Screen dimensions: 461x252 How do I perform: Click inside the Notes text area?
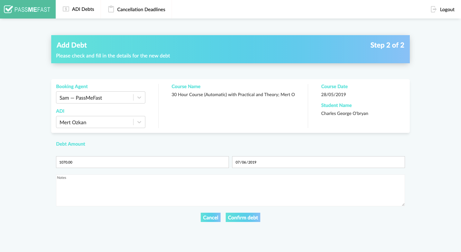click(230, 190)
